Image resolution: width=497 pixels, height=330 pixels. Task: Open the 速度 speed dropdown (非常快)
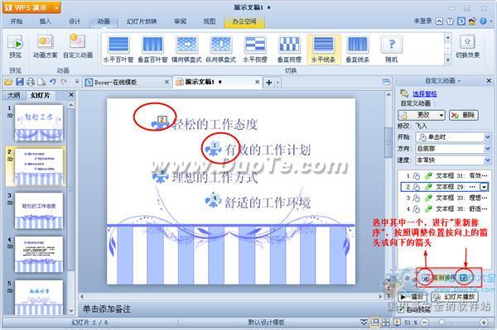[487, 160]
